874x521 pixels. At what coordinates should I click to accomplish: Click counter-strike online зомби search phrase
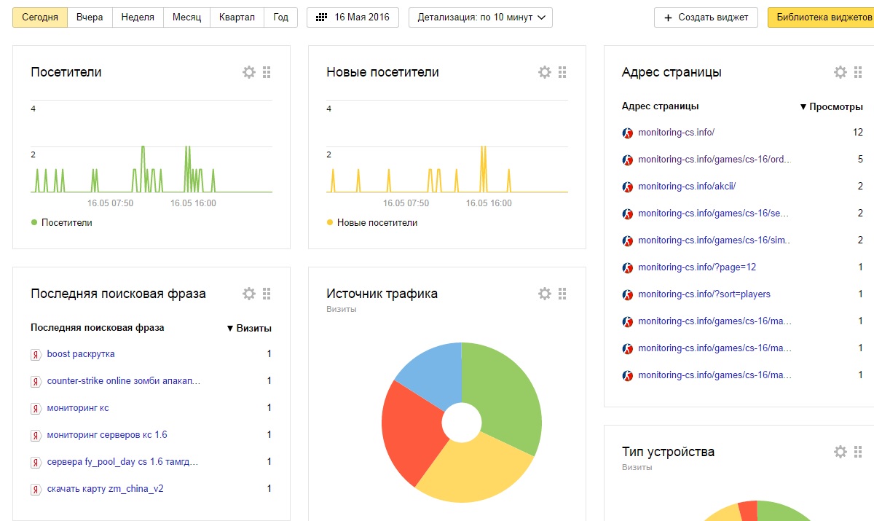[124, 381]
